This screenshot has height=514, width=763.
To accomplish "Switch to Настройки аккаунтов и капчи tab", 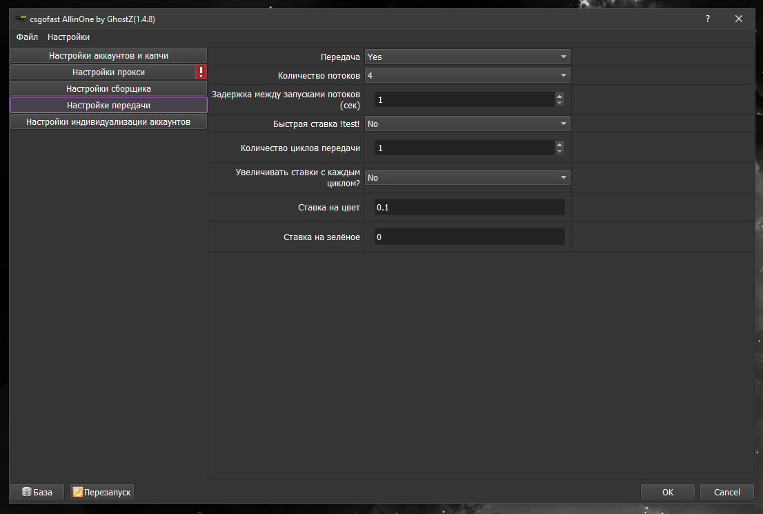I will [x=108, y=55].
